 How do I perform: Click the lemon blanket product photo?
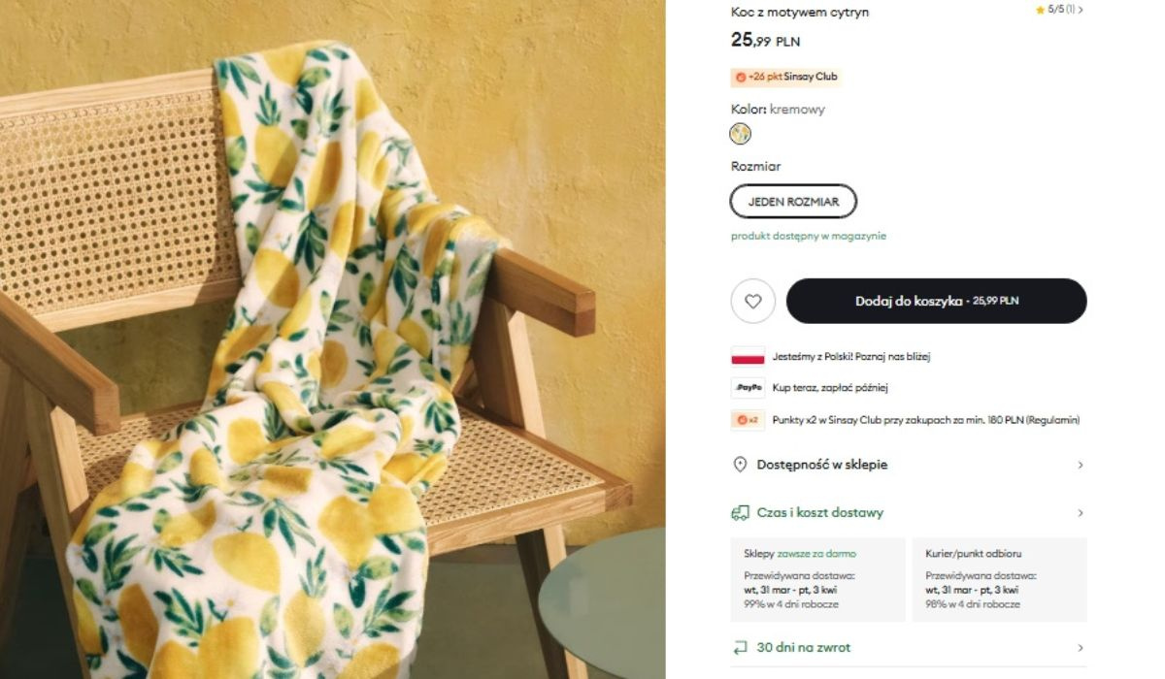point(332,339)
